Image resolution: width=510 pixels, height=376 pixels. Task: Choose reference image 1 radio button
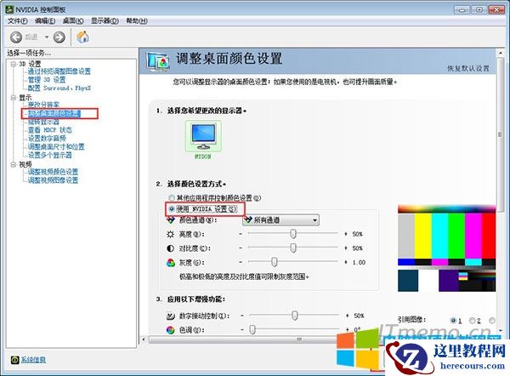(453, 321)
